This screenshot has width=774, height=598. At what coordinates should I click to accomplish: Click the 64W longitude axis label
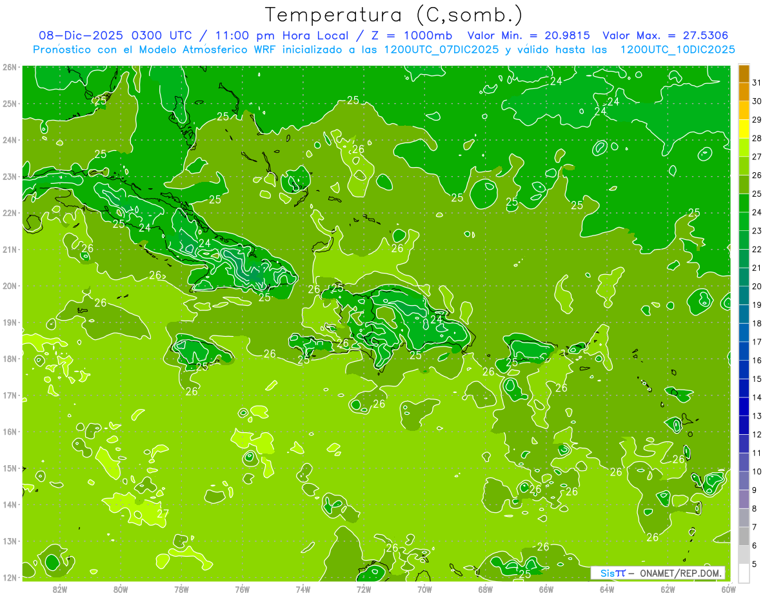pos(607,588)
